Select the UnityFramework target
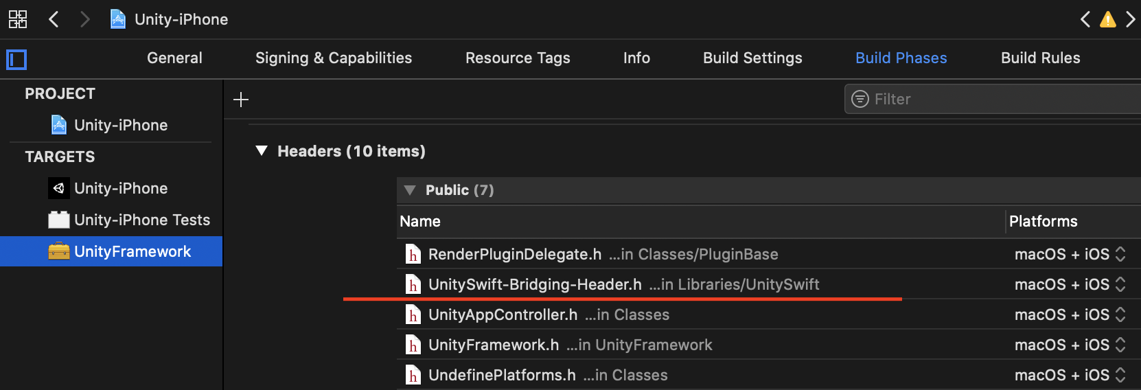1141x390 pixels. coord(111,251)
